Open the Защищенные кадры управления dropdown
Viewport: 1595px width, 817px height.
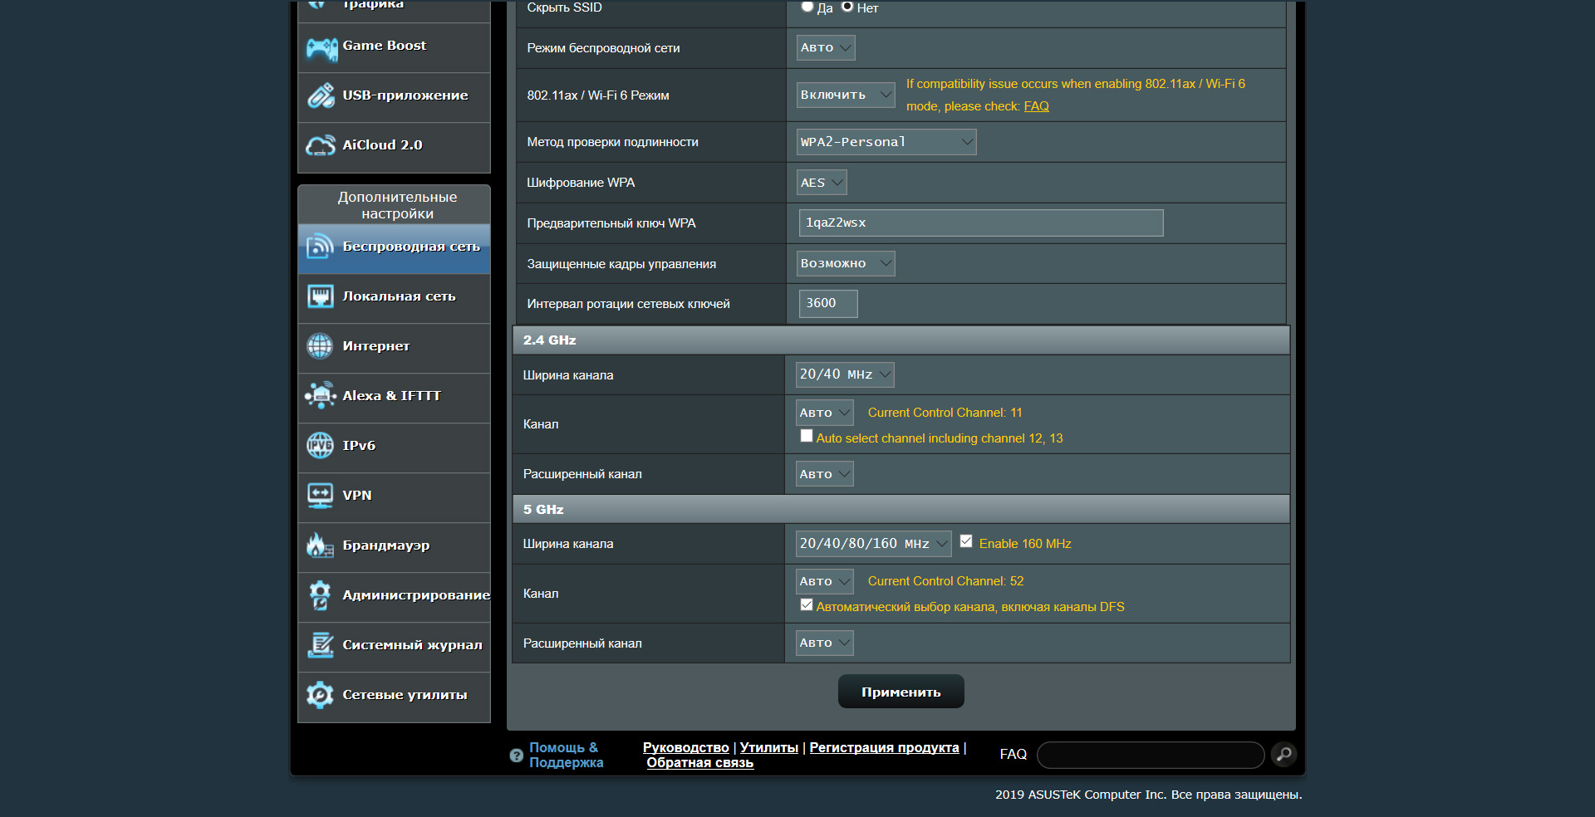(x=846, y=264)
